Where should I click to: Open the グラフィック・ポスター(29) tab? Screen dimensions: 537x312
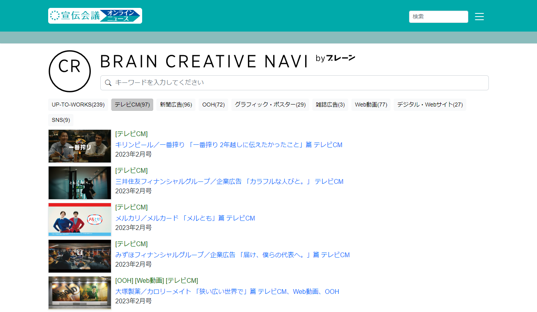click(x=270, y=105)
